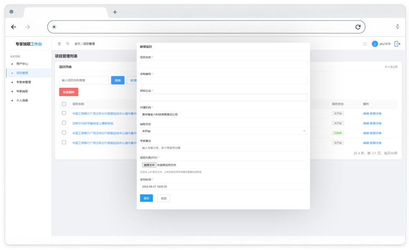Toggle the sidebar with the hamburger icon
This screenshot has height=250, width=409.
click(59, 44)
